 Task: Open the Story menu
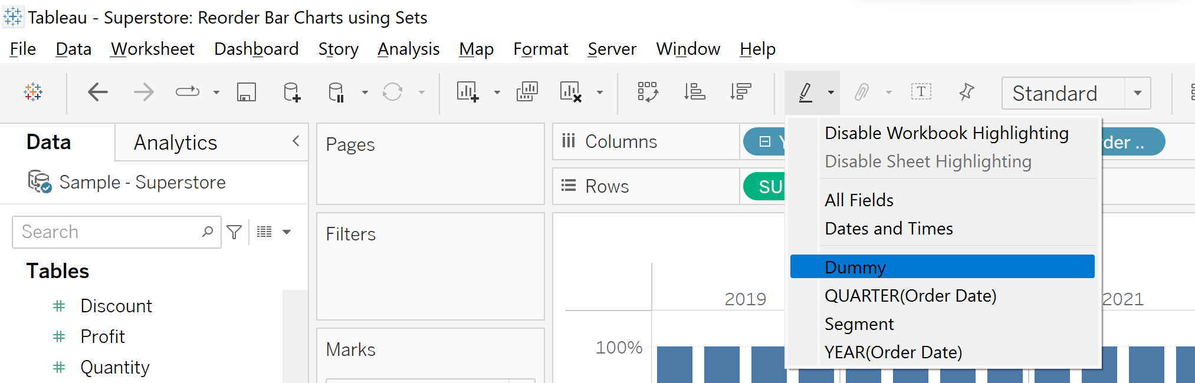click(x=339, y=49)
